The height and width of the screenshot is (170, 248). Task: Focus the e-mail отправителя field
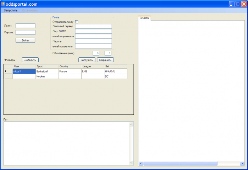pyautogui.click(x=93, y=36)
